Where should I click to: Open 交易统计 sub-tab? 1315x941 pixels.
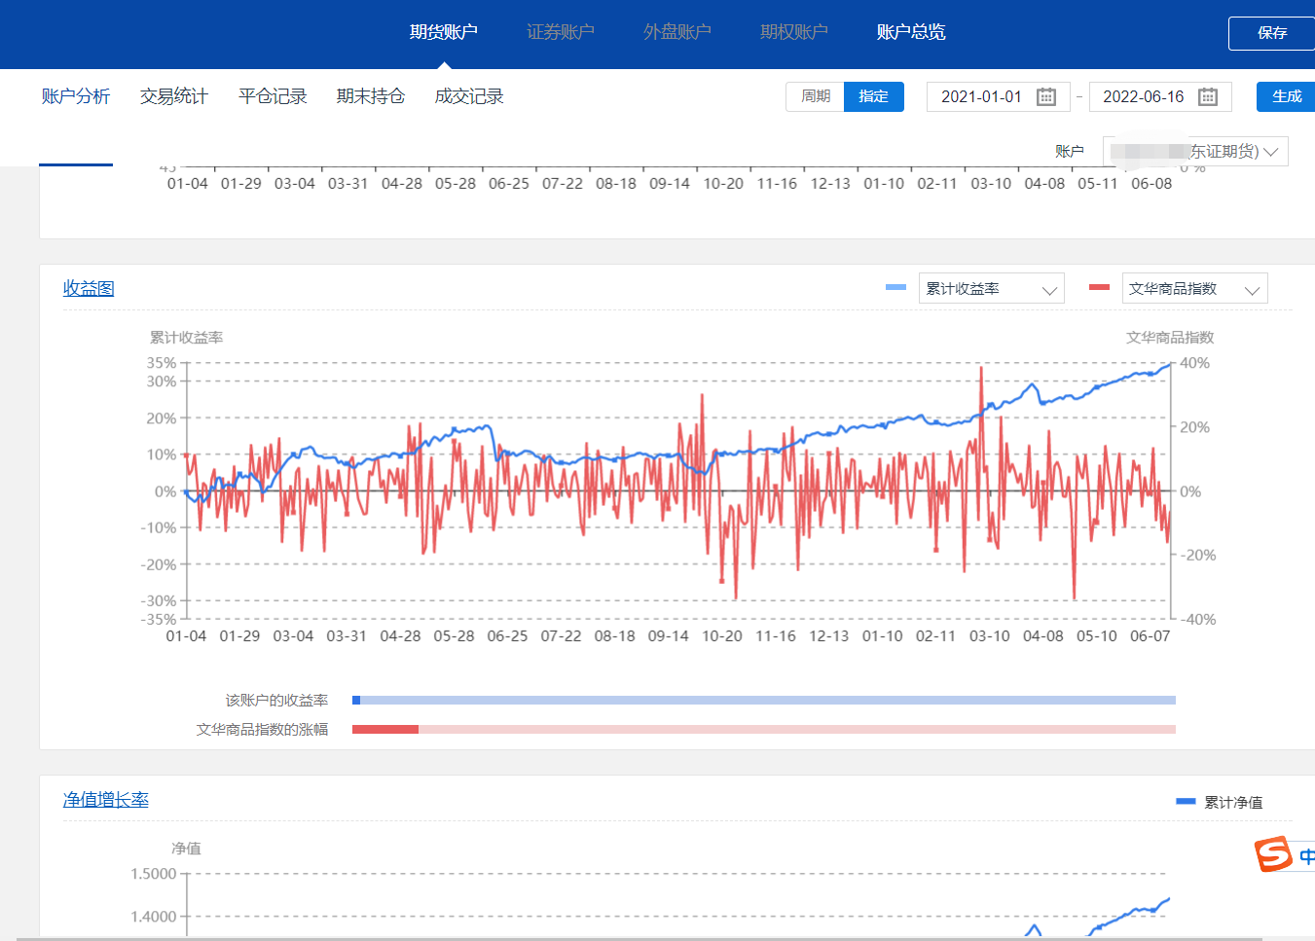click(x=174, y=96)
